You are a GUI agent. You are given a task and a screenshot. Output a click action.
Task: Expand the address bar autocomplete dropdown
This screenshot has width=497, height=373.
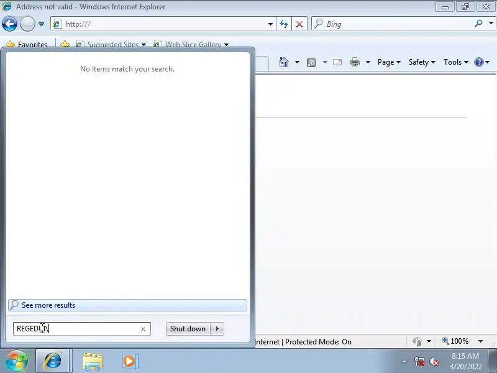tap(270, 24)
